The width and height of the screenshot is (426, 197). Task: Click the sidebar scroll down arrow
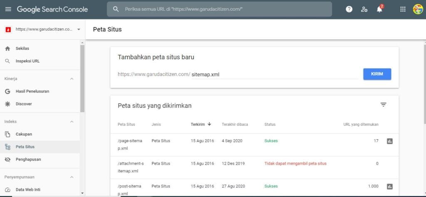point(82,193)
